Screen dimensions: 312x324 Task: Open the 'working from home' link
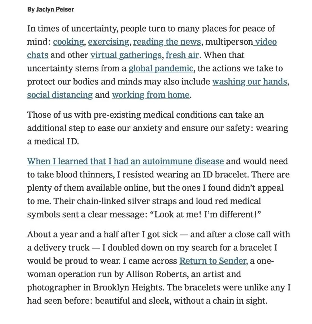tap(151, 95)
